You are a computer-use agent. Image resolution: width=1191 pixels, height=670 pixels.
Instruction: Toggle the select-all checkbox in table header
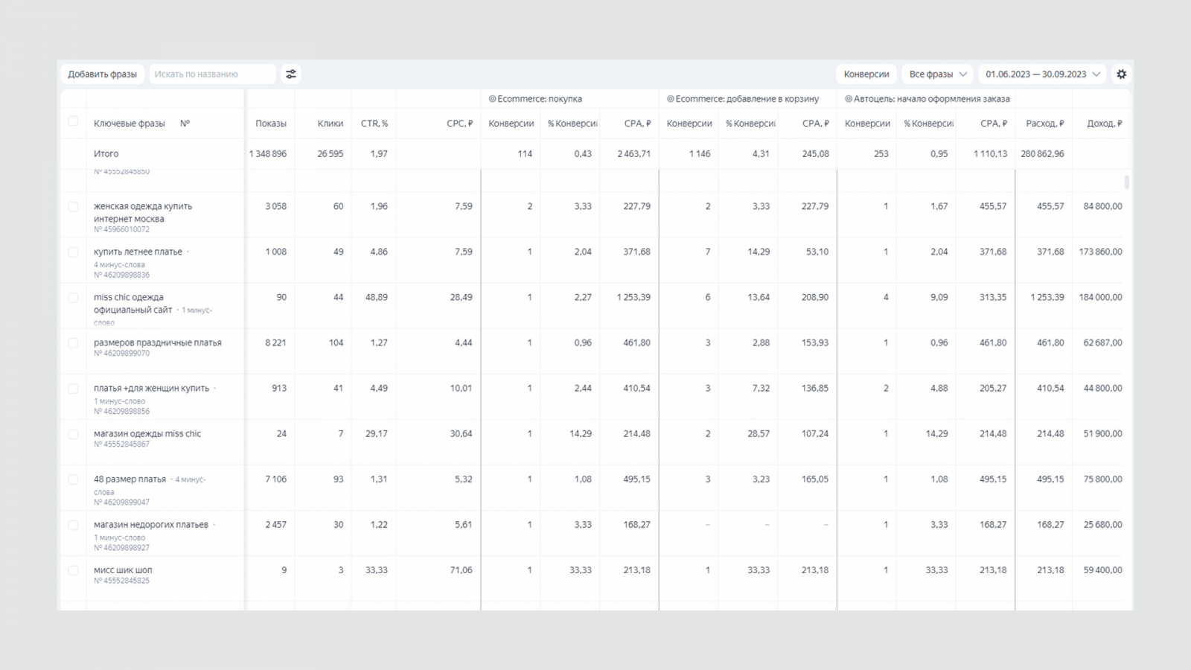[73, 121]
